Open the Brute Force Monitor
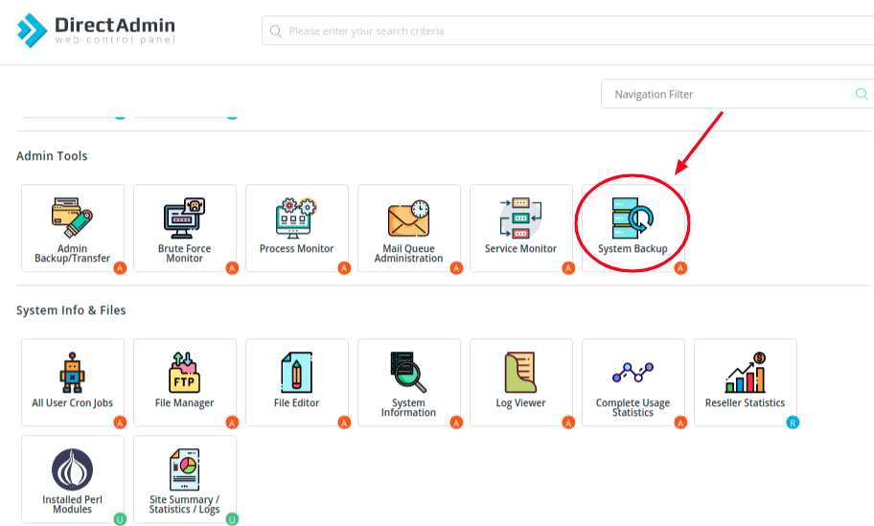874x526 pixels. (185, 228)
